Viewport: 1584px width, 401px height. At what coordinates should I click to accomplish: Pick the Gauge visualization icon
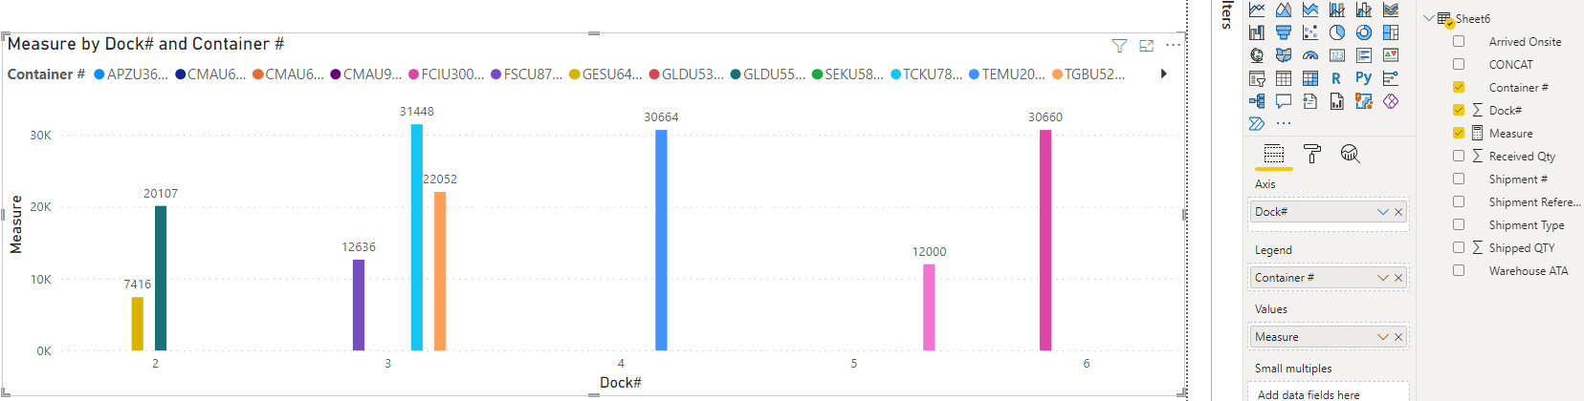click(1310, 55)
